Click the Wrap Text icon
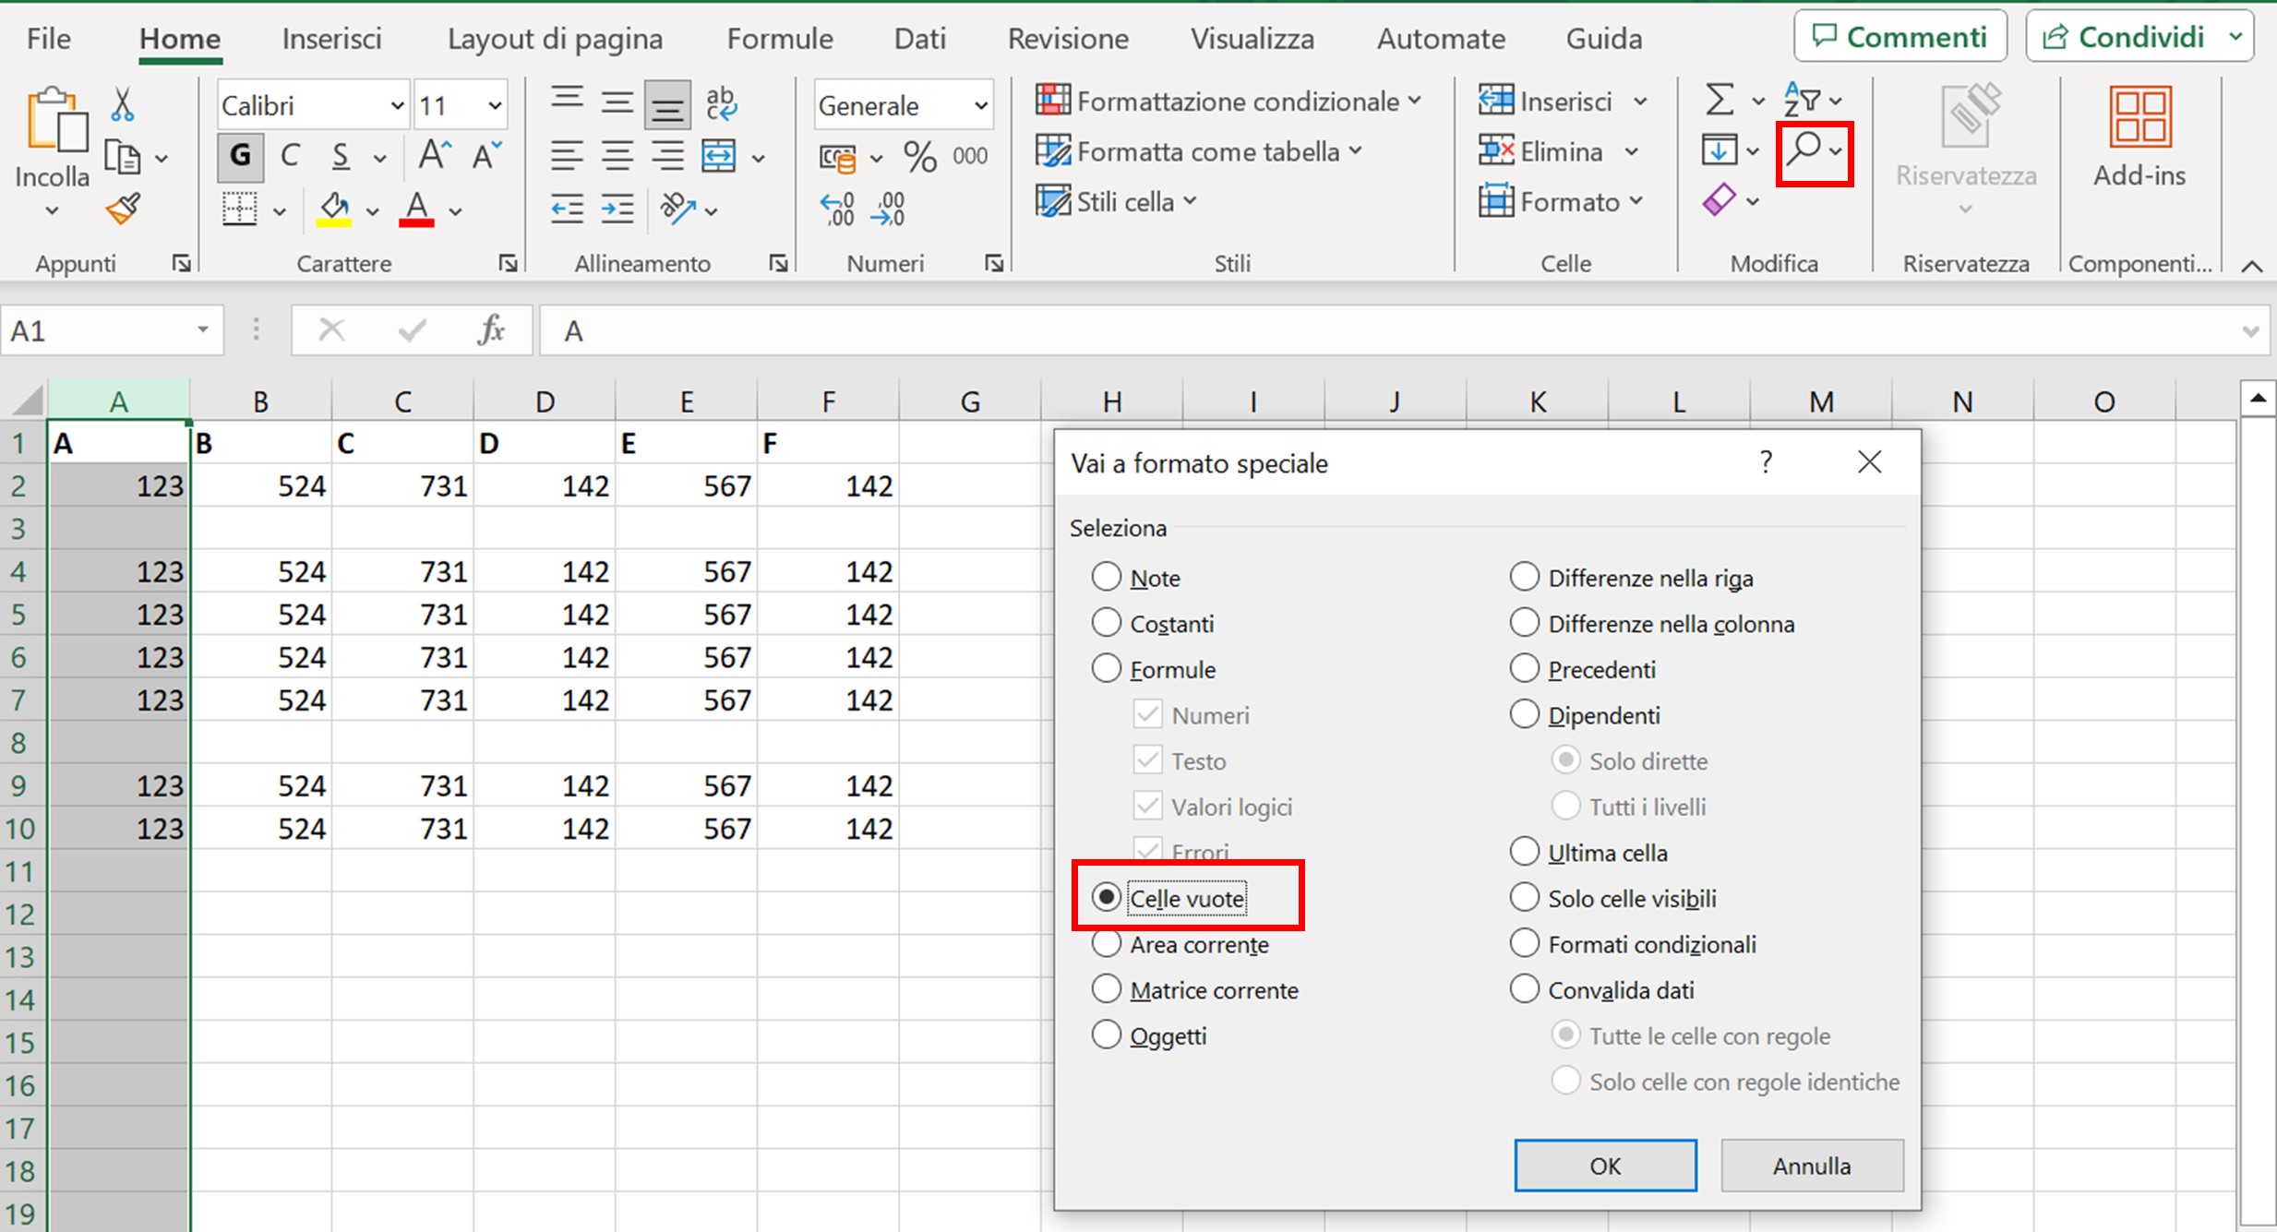This screenshot has width=2277, height=1232. click(720, 103)
